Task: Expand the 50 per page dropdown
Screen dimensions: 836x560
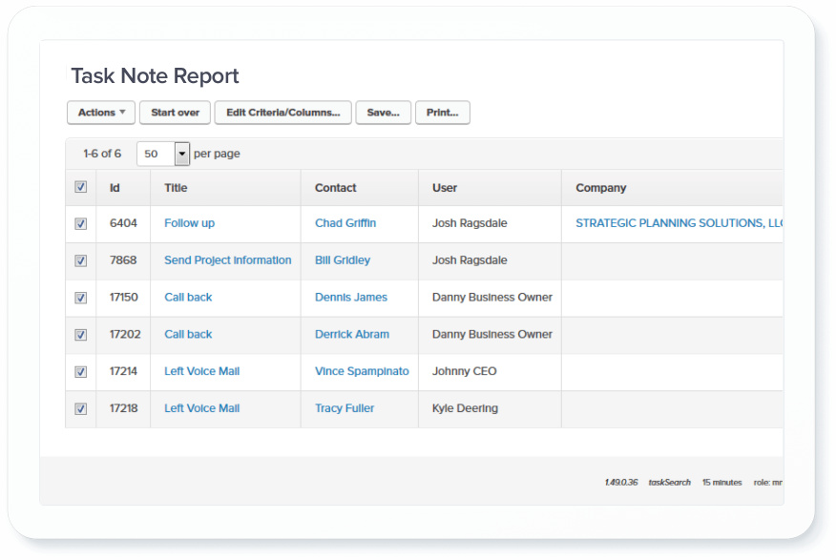Action: click(x=162, y=154)
